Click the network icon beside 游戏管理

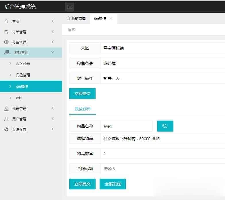click(7, 52)
